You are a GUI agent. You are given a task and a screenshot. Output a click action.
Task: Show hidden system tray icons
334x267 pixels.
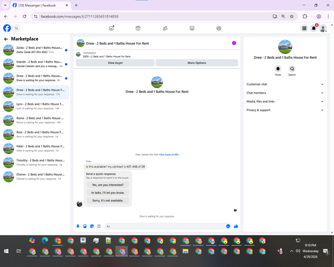(x=291, y=251)
